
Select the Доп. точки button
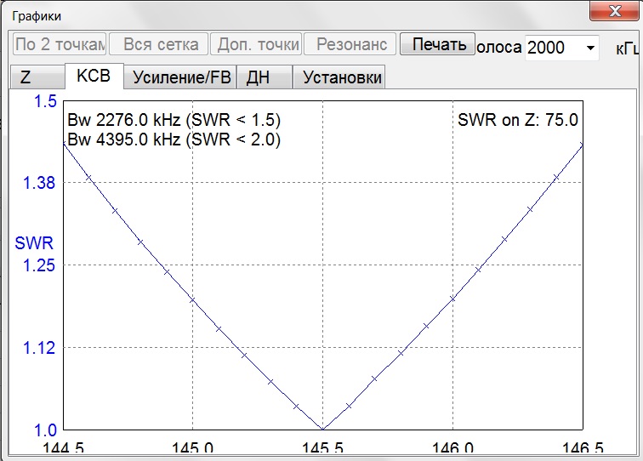[259, 45]
